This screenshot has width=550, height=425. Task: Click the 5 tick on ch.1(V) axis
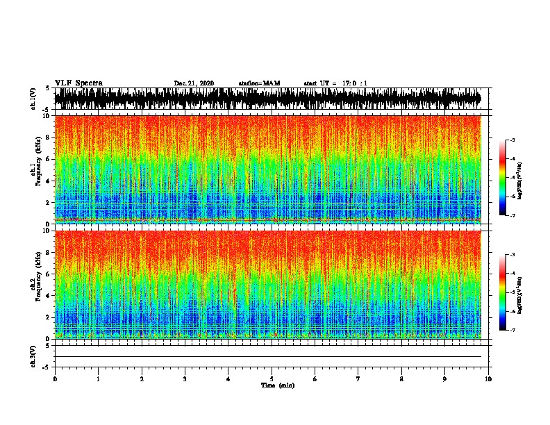click(48, 88)
